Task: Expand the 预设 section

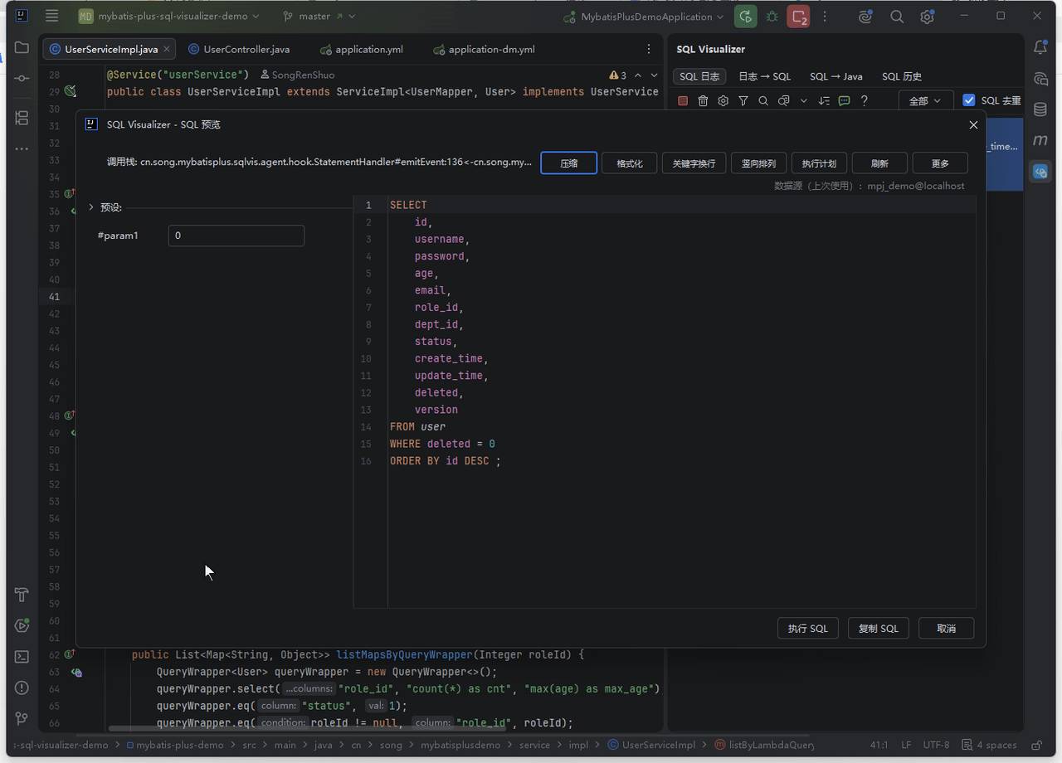Action: click(x=91, y=207)
